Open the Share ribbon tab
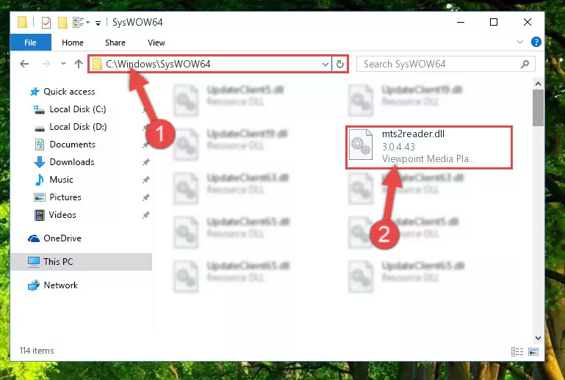This screenshot has width=565, height=380. (x=115, y=43)
